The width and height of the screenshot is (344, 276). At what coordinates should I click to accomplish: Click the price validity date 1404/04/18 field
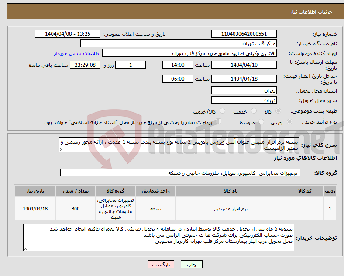point(244,79)
